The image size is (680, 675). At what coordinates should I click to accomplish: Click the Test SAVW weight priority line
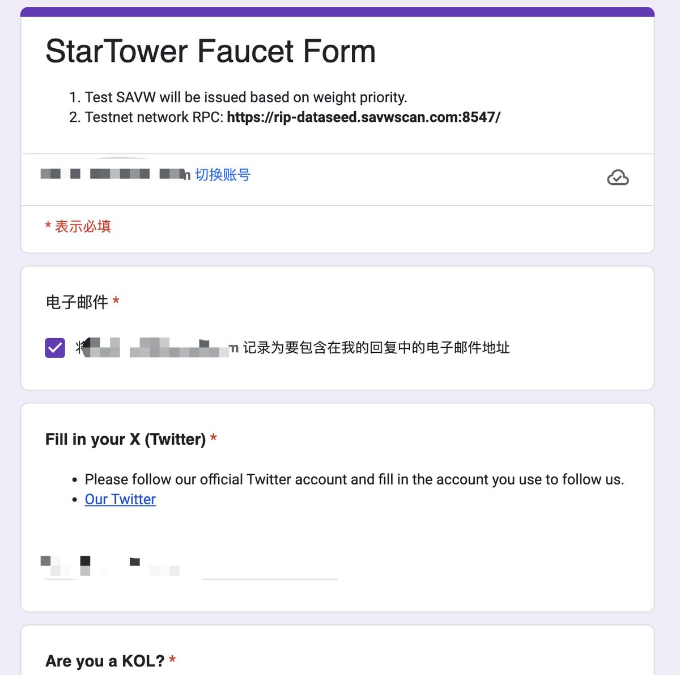(x=246, y=98)
